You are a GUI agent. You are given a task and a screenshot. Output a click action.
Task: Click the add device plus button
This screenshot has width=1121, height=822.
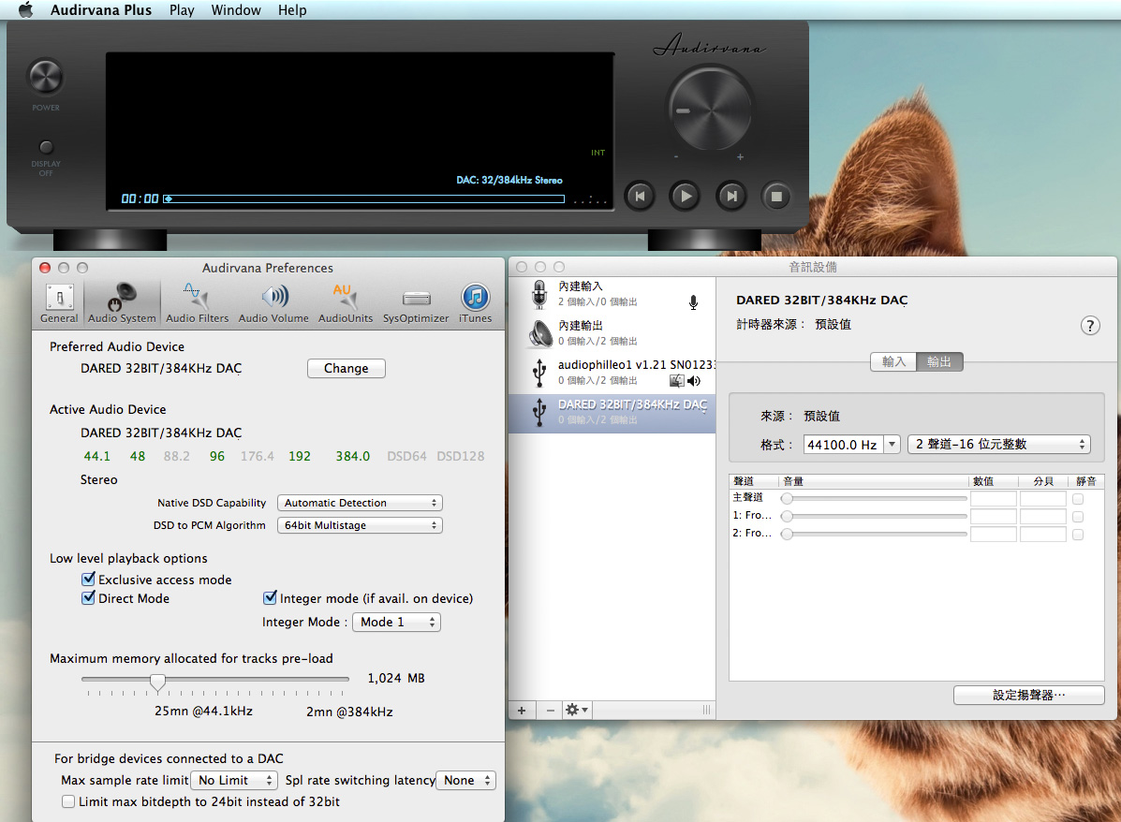(522, 710)
